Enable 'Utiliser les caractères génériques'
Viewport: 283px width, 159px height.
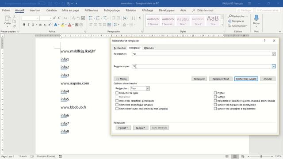[117, 101]
